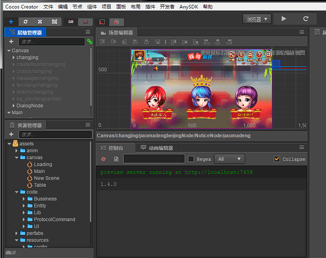
Task: Expand the Bussiness folder
Action: point(24,199)
